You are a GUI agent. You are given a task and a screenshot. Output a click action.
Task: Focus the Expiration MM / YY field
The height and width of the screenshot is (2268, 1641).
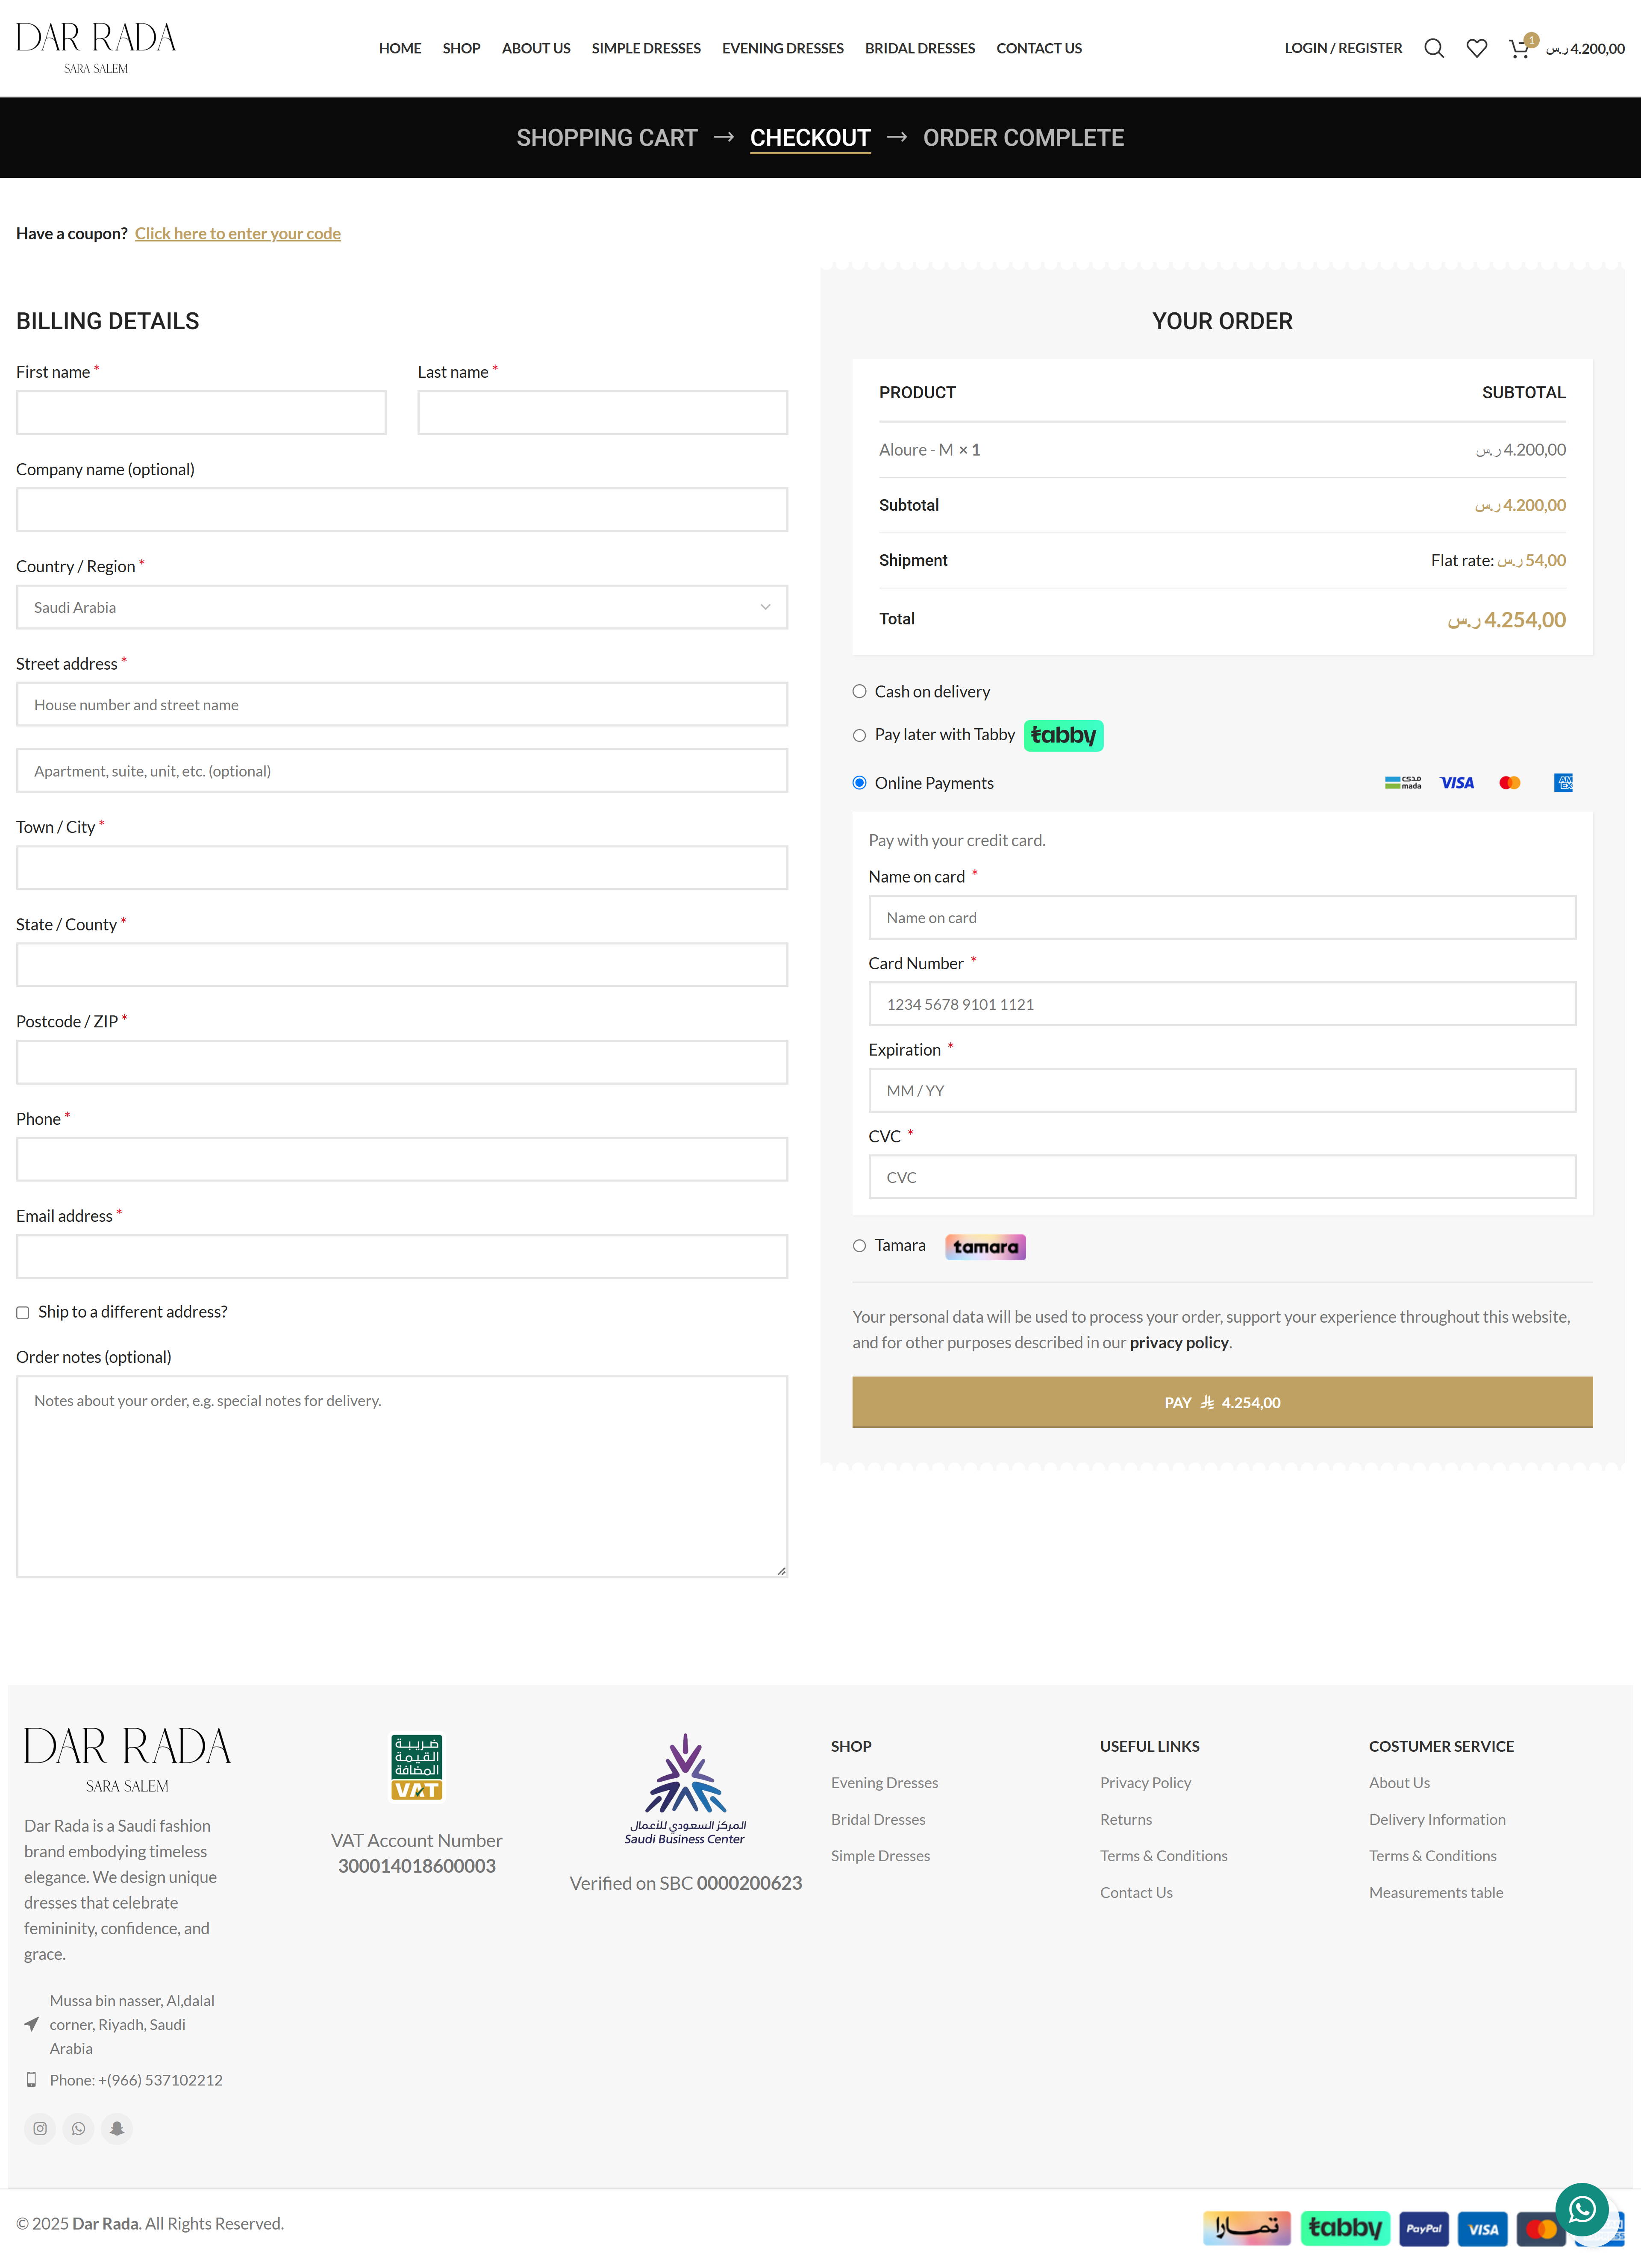click(x=1222, y=1090)
